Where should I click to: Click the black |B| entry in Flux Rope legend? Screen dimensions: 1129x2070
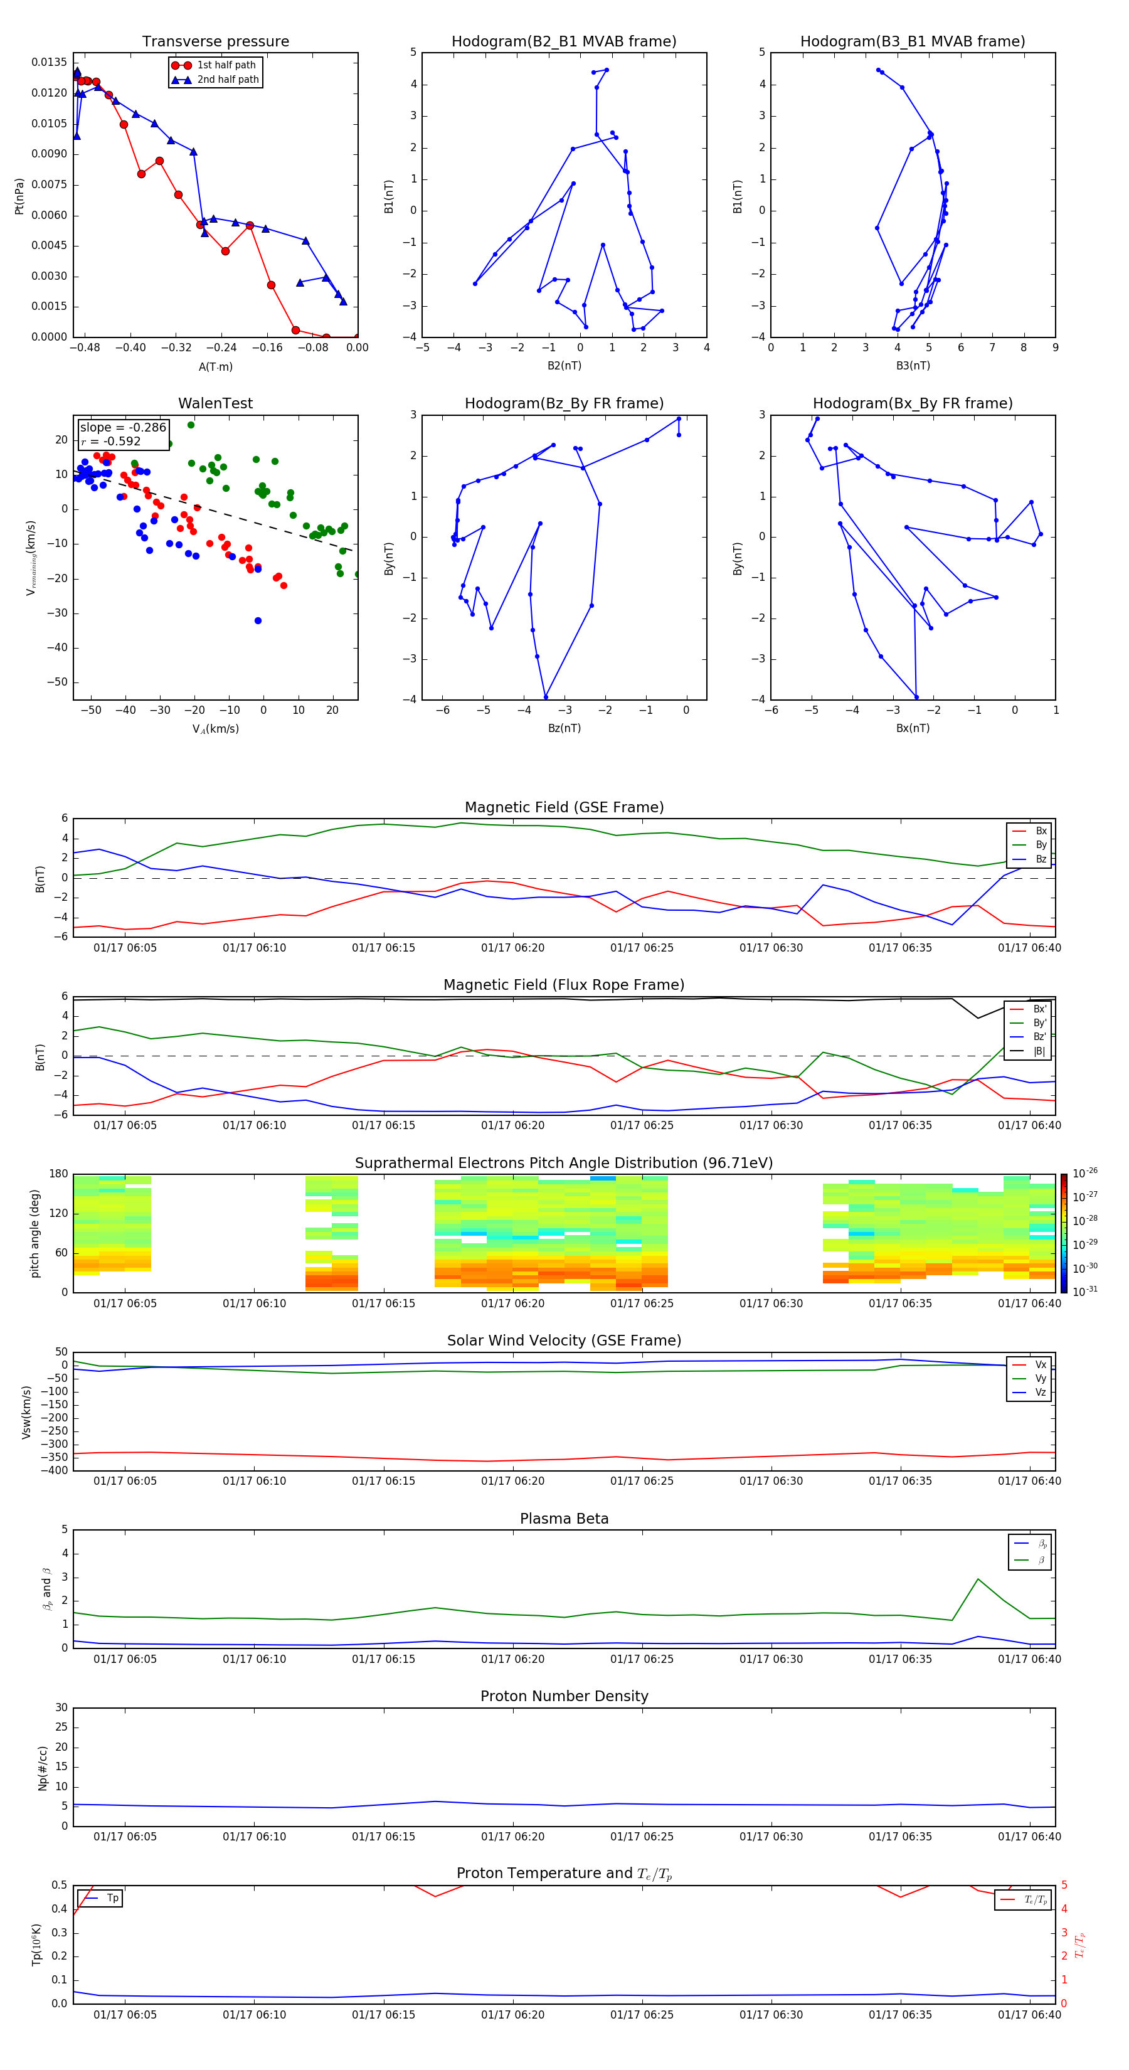click(1029, 1051)
